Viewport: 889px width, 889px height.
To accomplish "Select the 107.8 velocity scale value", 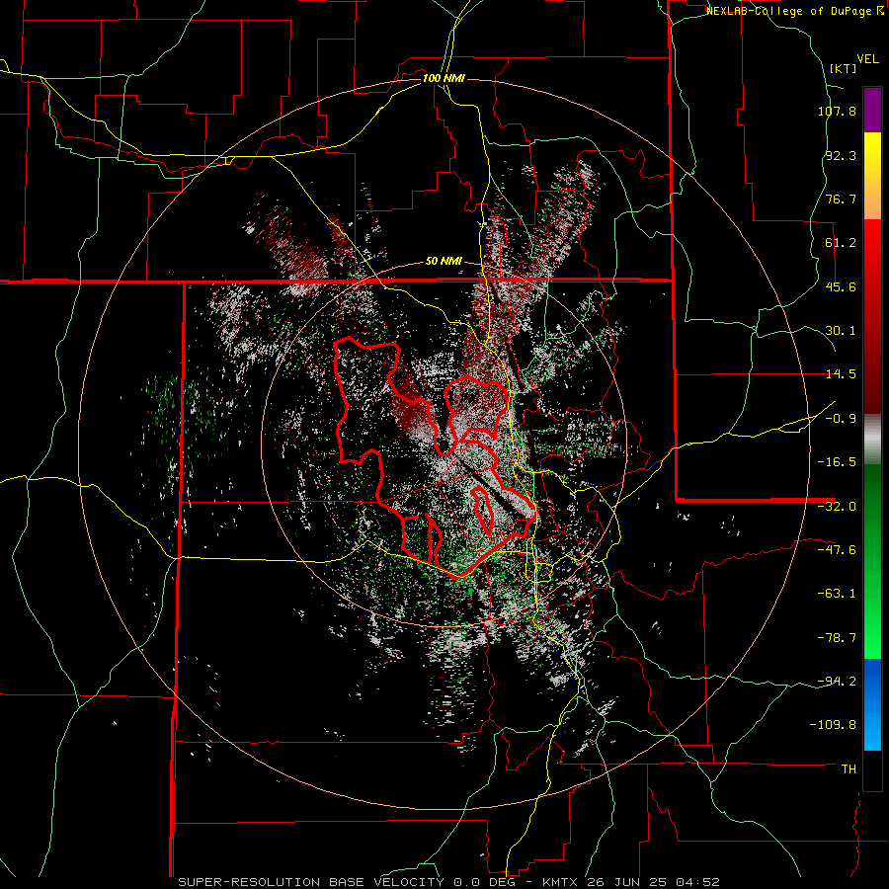I will tap(837, 111).
